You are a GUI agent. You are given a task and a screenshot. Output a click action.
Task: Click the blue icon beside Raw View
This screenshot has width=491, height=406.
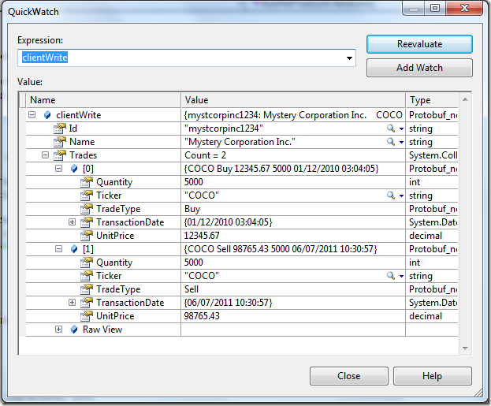point(74,330)
